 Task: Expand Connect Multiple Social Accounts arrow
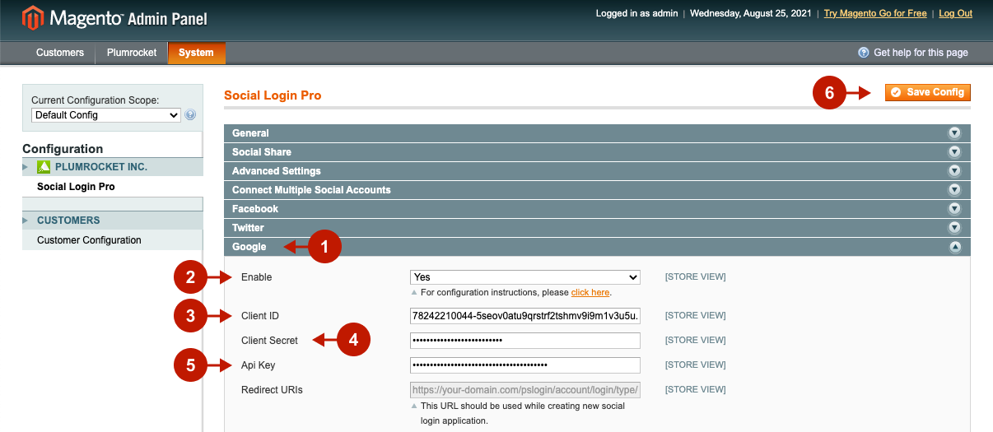954,190
